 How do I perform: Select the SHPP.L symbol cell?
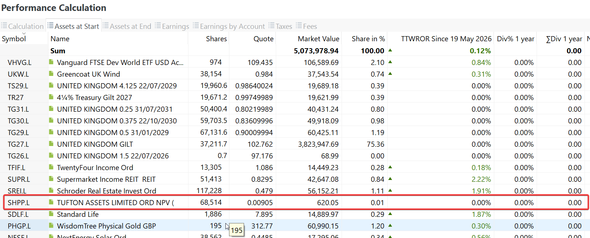[19, 203]
